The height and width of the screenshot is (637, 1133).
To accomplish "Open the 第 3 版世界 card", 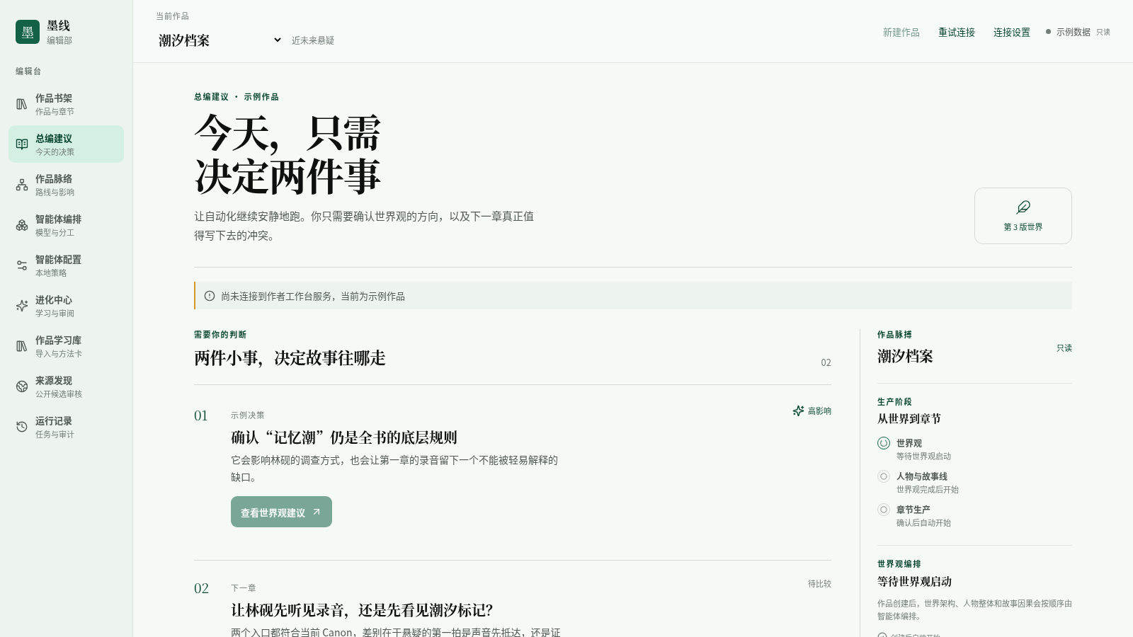I will pyautogui.click(x=1023, y=216).
